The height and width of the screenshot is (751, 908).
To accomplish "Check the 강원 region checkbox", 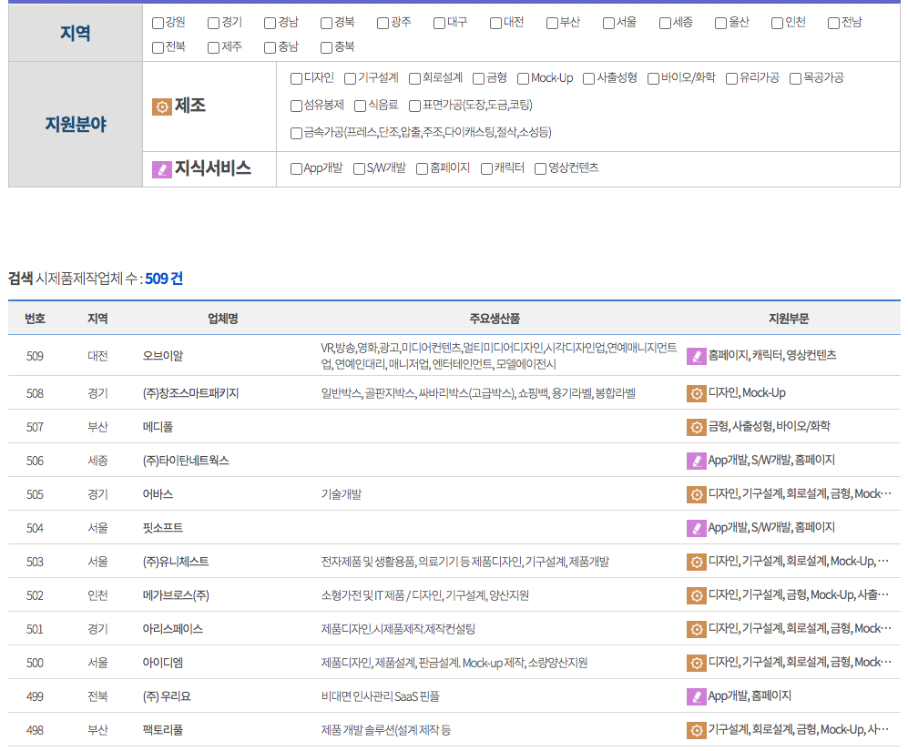I will pyautogui.click(x=157, y=23).
